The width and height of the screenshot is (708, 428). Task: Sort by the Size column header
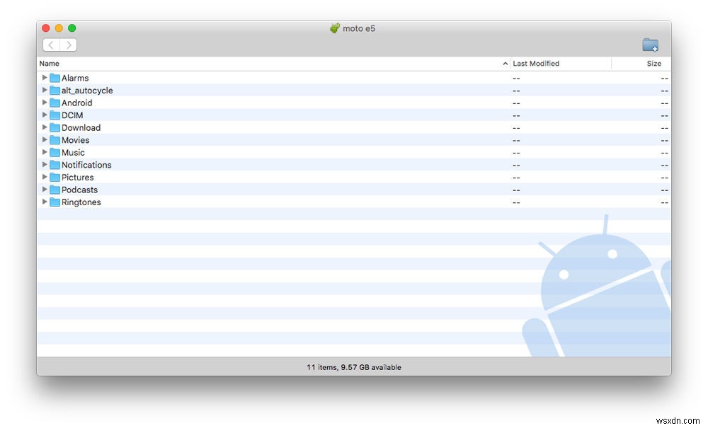(x=641, y=64)
